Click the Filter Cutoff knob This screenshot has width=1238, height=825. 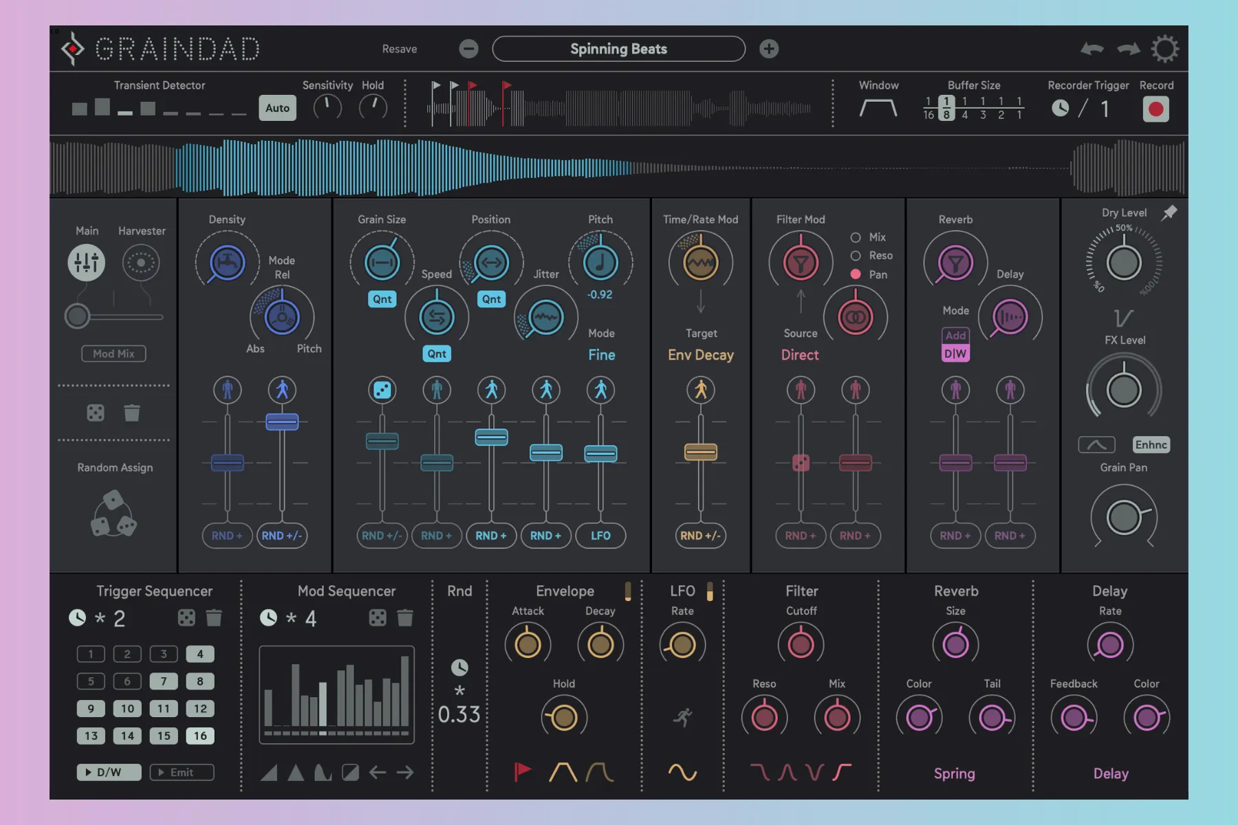pyautogui.click(x=801, y=644)
